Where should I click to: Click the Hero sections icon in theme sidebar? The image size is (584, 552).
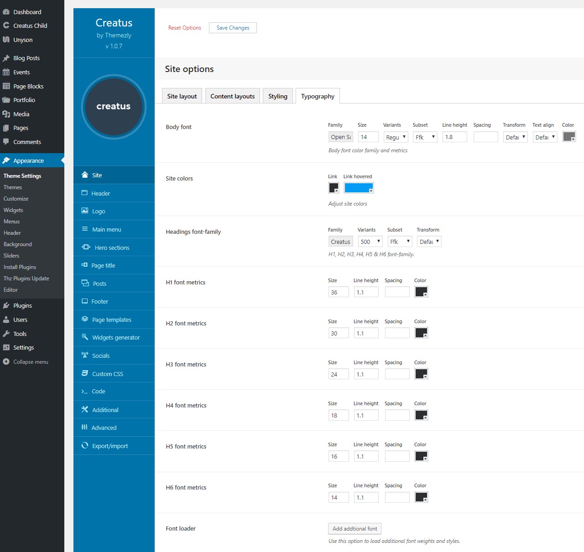point(86,248)
